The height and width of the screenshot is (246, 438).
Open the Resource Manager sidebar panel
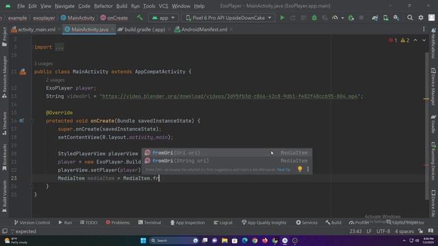[x=4, y=77]
